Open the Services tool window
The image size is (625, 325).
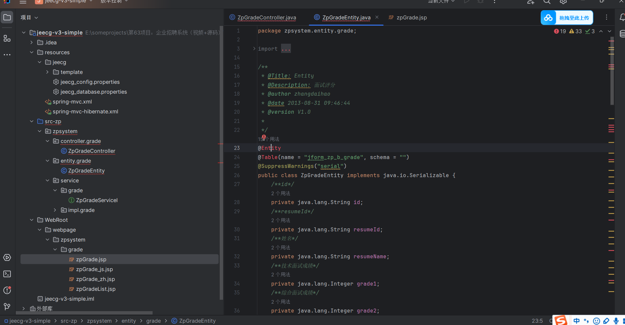click(7, 258)
